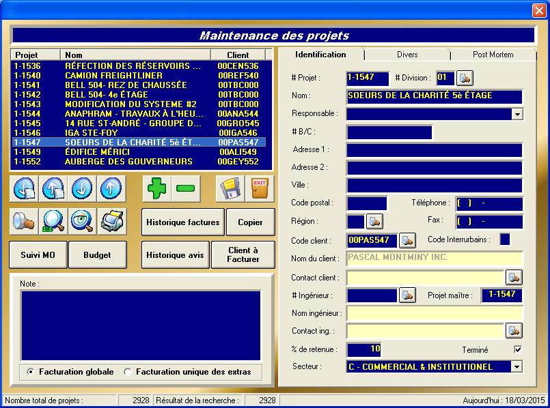Click the magnifier with eye icon
Screen dimensions: 550x408
82,221
